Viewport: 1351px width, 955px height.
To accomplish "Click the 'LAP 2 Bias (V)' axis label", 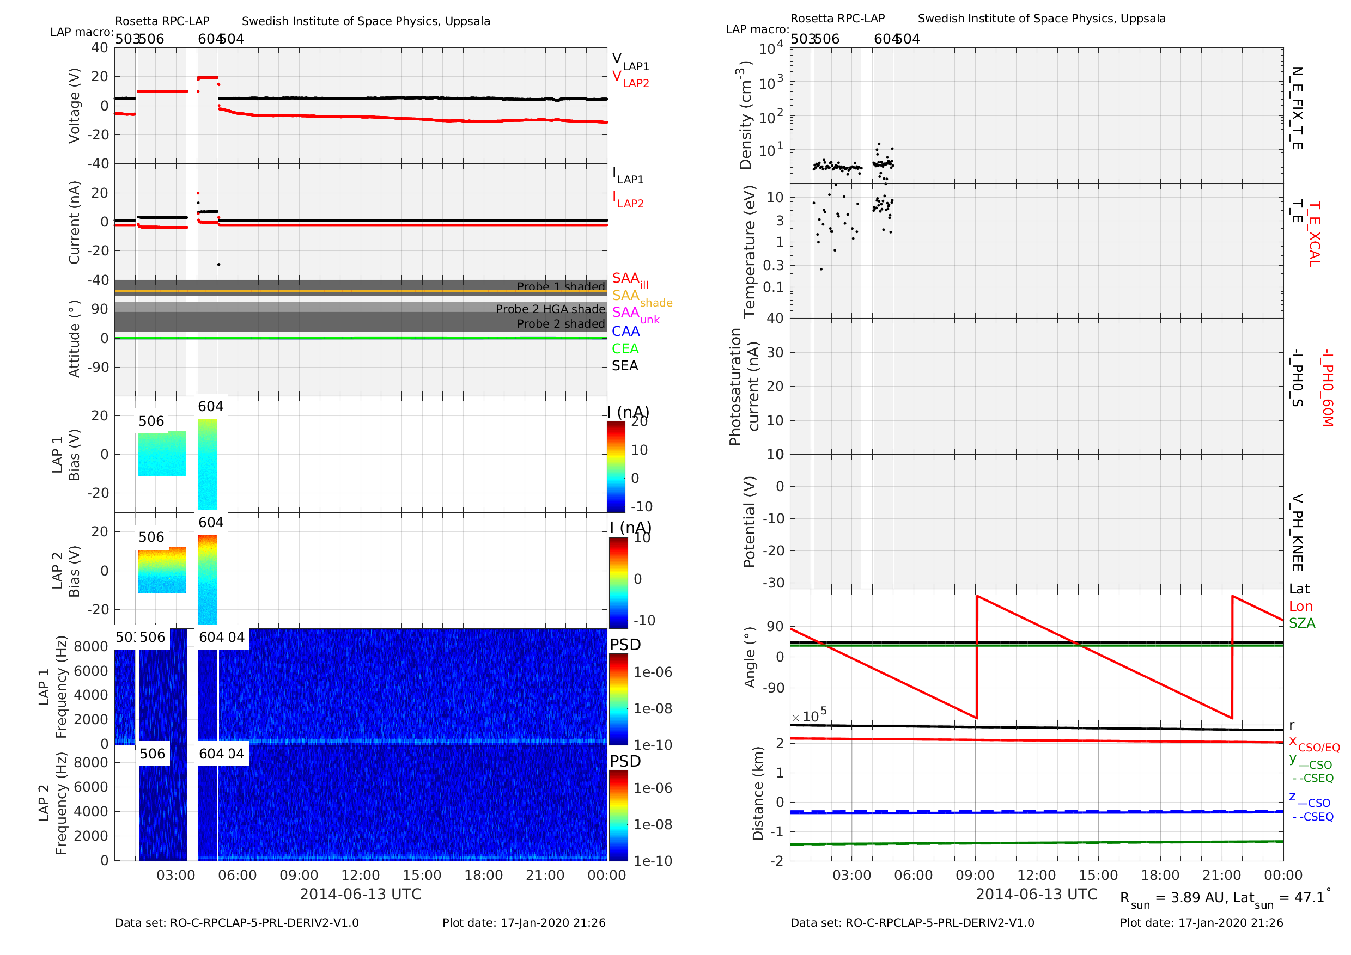I will pos(66,571).
